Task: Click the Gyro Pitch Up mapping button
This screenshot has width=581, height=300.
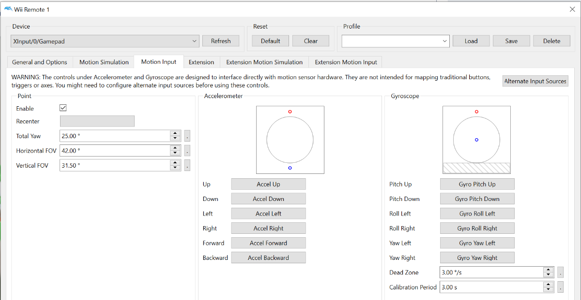Action: [477, 184]
